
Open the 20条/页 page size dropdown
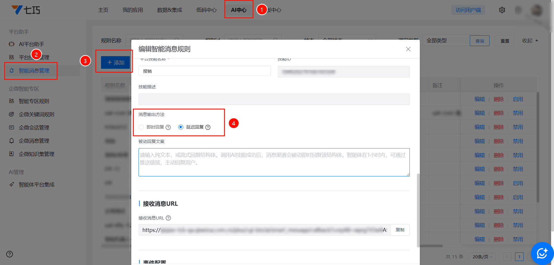(x=482, y=256)
